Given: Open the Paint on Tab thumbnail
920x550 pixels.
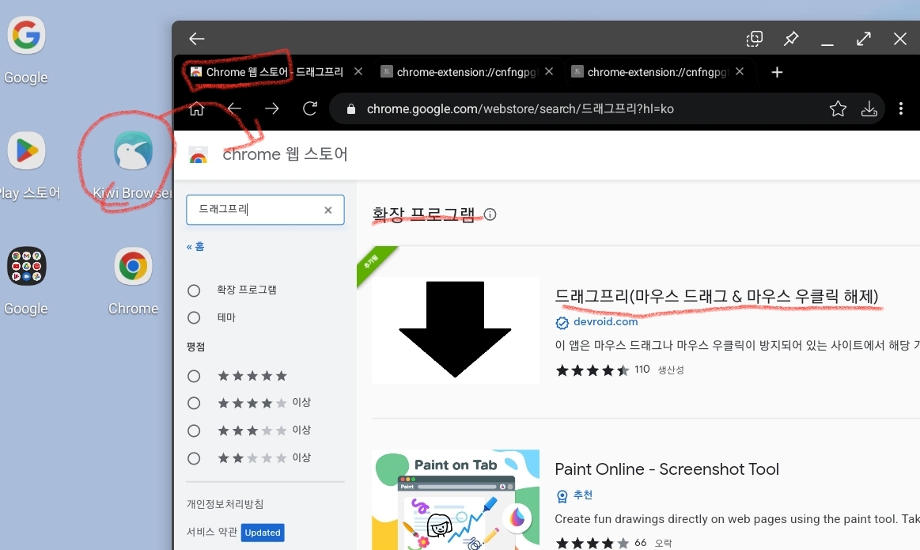Looking at the screenshot, I should (456, 499).
